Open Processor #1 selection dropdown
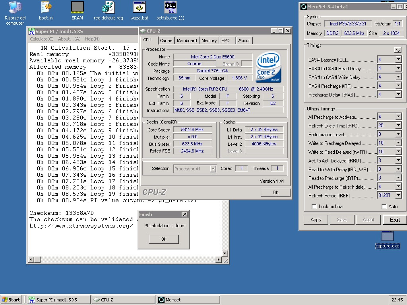 (x=213, y=169)
